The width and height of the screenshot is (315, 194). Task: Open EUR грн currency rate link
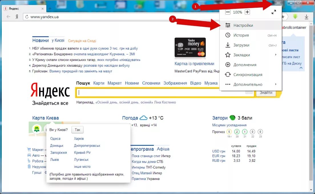pyautogui.click(x=219, y=156)
